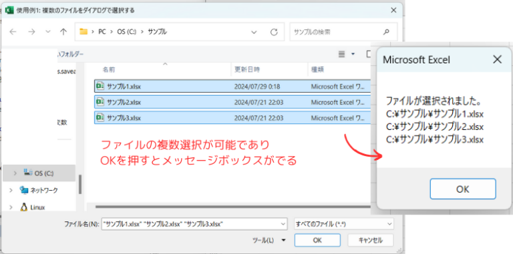513x254 pixels.
Task: Sort by the 種類 column header
Action: pos(317,69)
